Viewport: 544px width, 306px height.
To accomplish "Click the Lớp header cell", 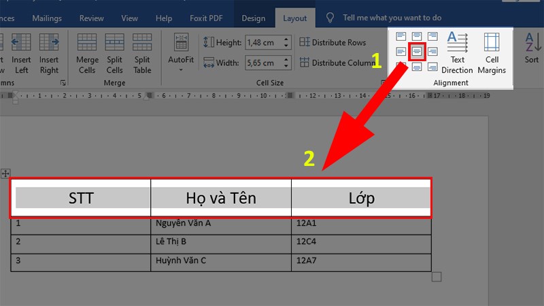I will pyautogui.click(x=361, y=198).
